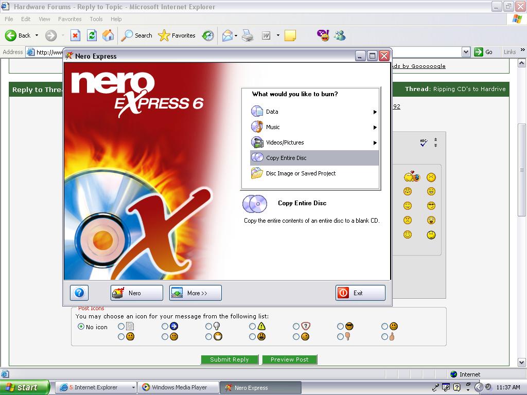The height and width of the screenshot is (395, 527).
Task: Select the warning triangle post icon radio
Action: (252, 326)
